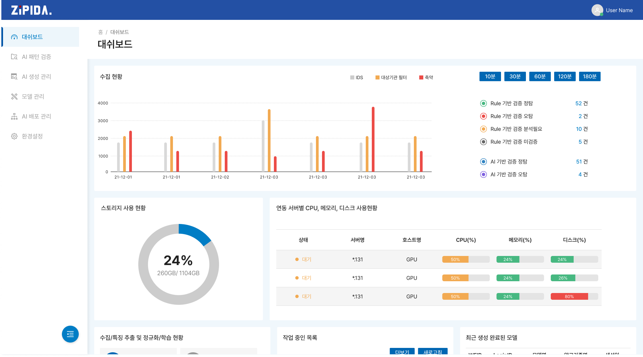Select Rule 기반 검증 정탐 radio indicator
This screenshot has height=357, width=643.
click(484, 103)
